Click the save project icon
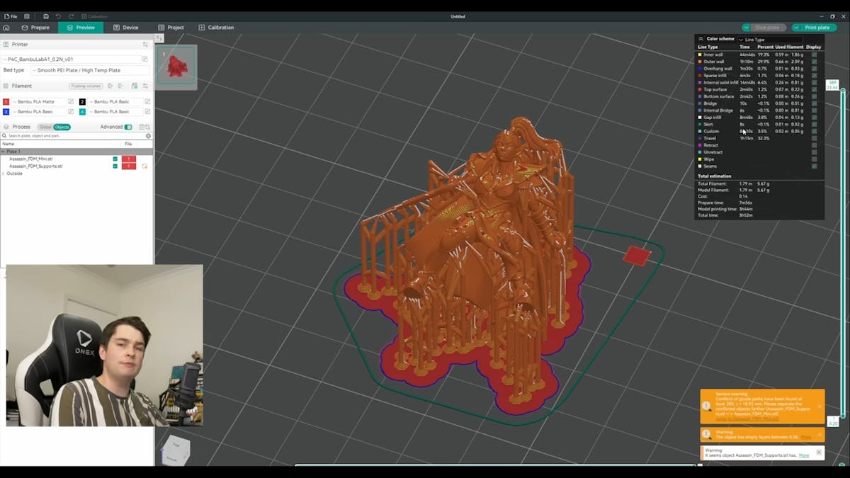Screen dimensions: 850x478 [x=45, y=16]
